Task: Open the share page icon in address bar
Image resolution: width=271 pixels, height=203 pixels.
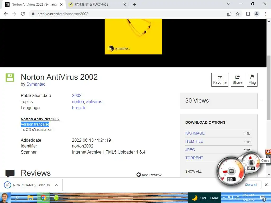Action: click(x=229, y=14)
